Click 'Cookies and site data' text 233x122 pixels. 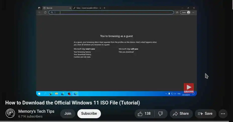[x=82, y=57]
